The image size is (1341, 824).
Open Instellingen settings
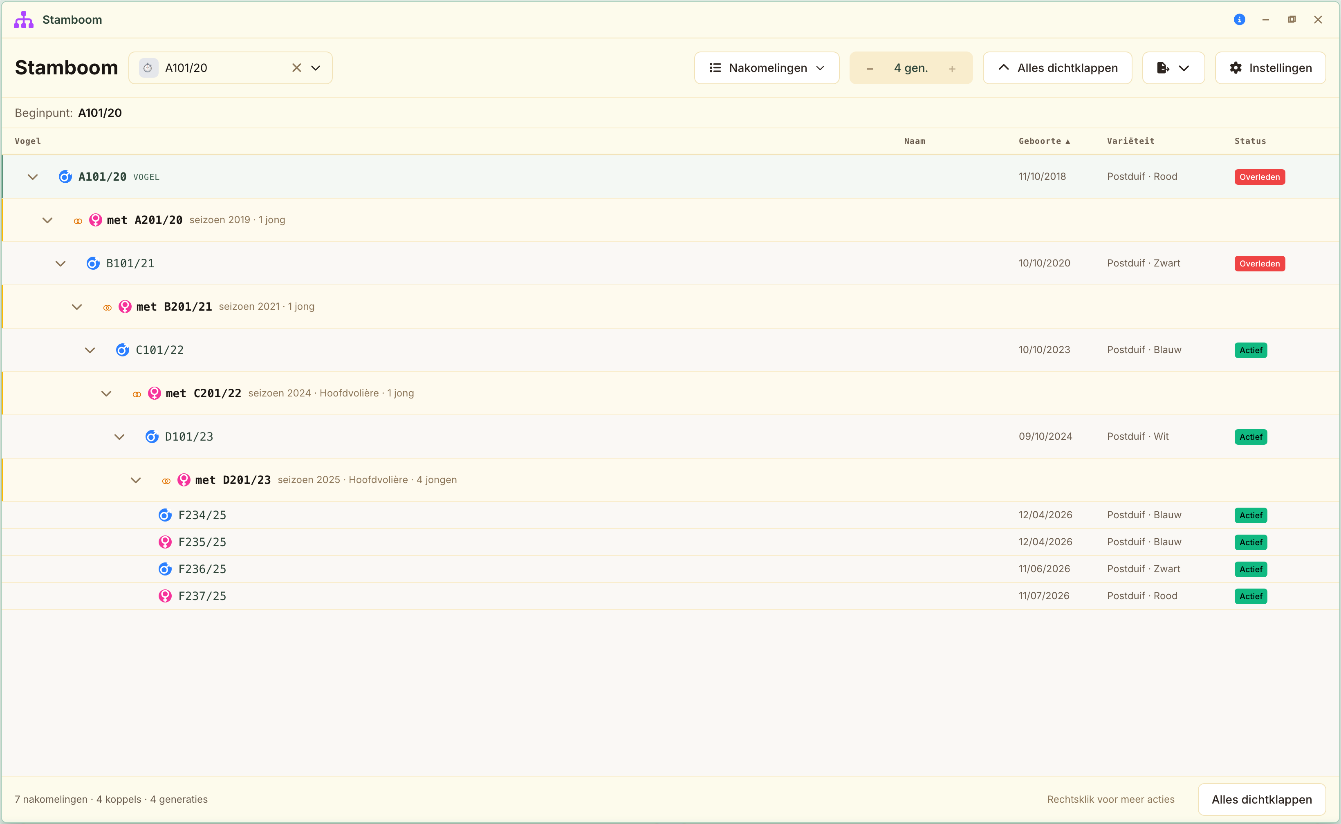[1270, 68]
